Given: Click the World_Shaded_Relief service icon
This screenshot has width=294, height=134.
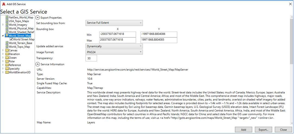Looking at the screenshot, I should 7,32.
